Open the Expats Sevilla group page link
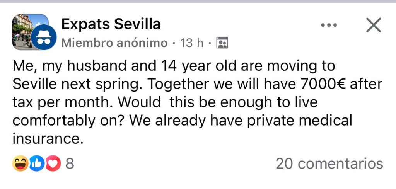The height and width of the screenshot is (189, 396). coord(111,24)
